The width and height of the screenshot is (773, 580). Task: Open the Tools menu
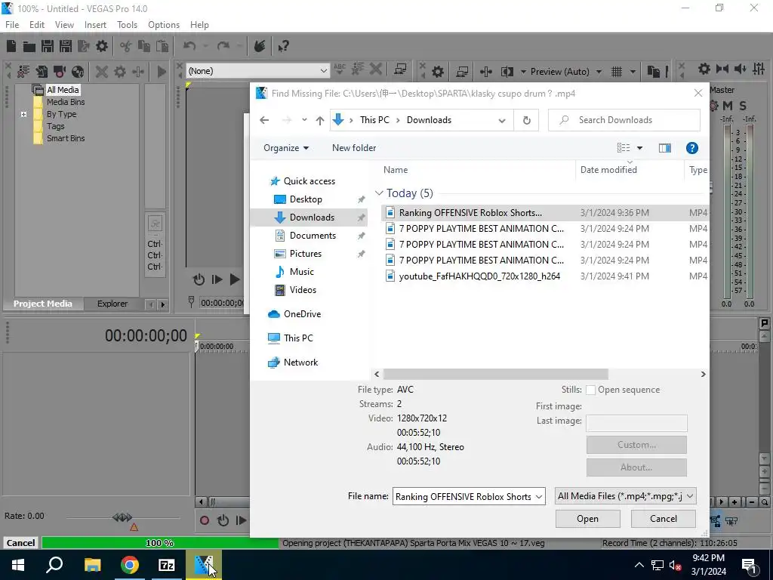[127, 25]
